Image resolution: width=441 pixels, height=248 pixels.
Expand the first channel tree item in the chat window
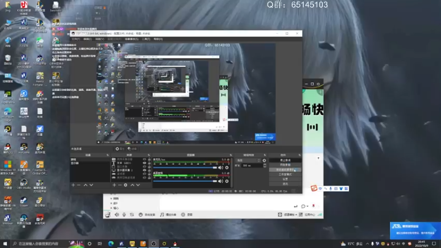pyautogui.click(x=111, y=198)
